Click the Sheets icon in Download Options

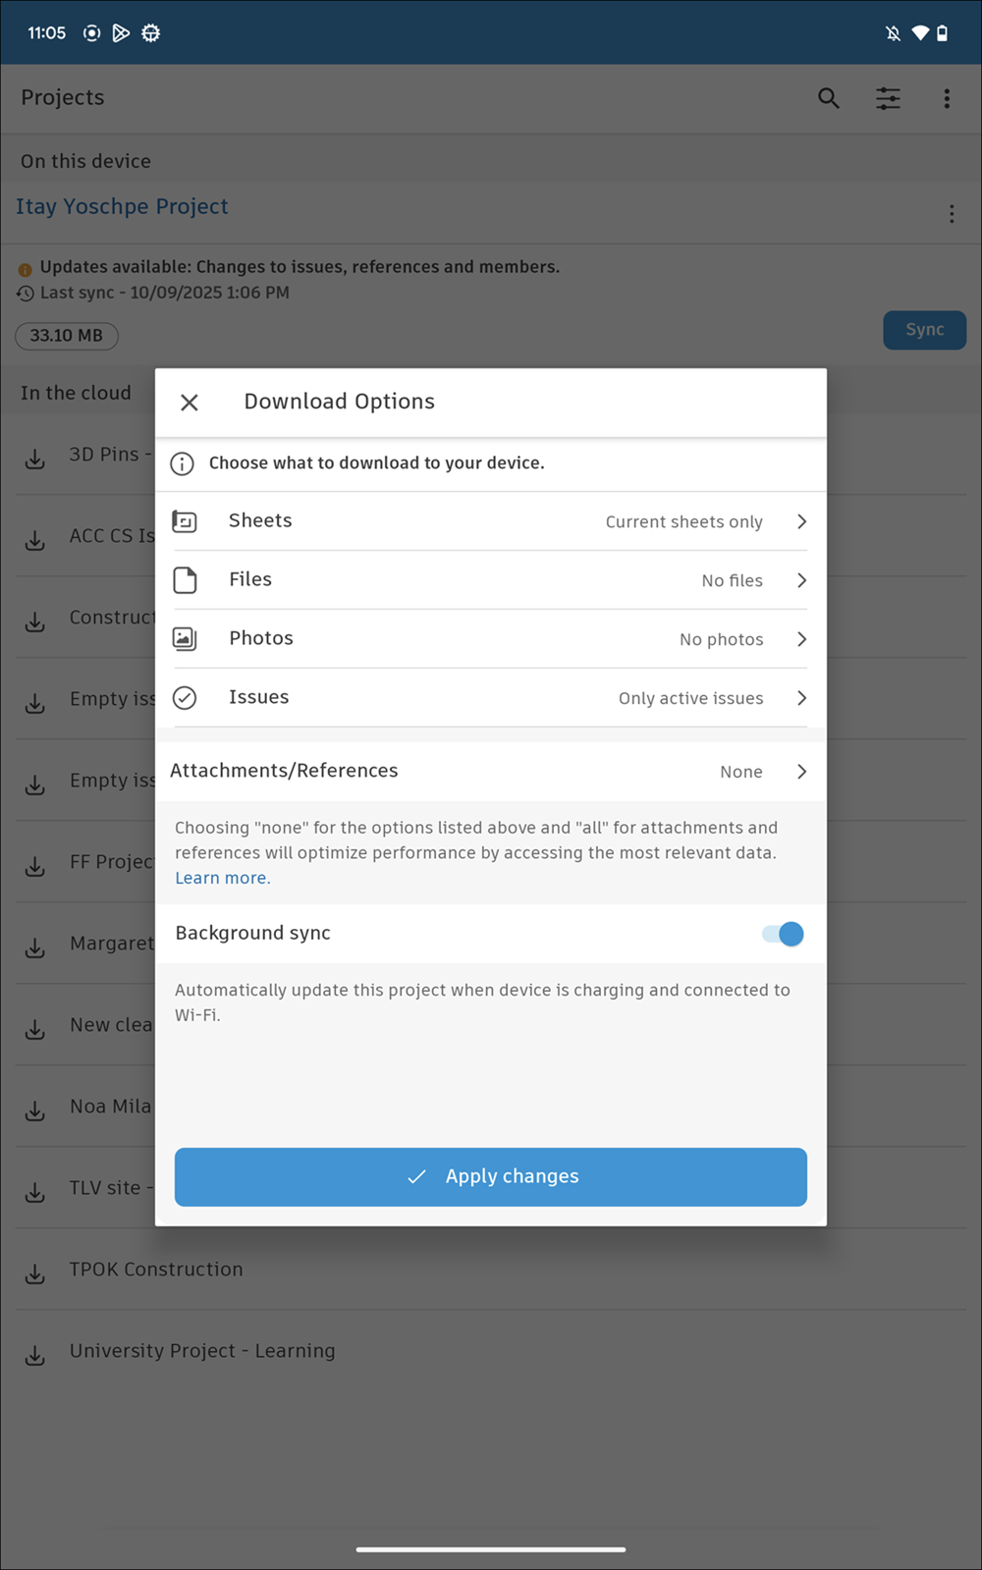point(185,521)
